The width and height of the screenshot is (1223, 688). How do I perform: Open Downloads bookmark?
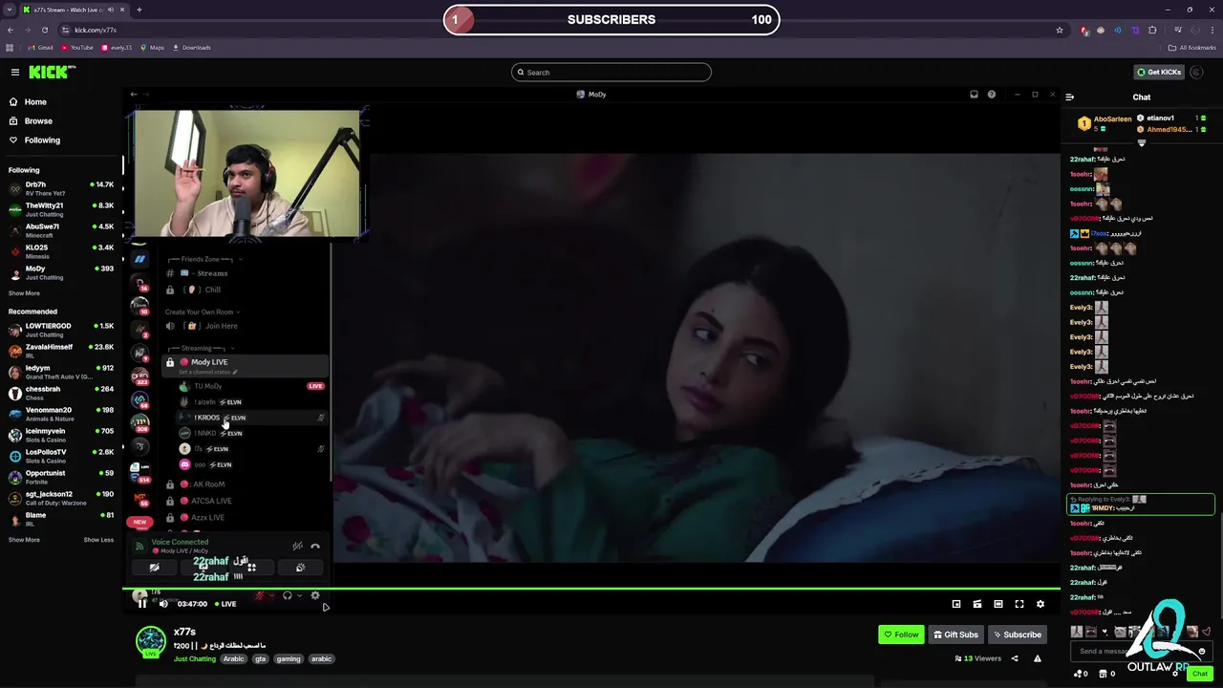(192, 48)
